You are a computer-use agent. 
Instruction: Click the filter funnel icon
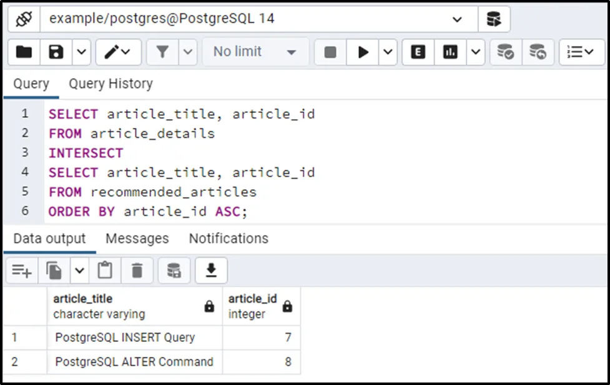pyautogui.click(x=163, y=52)
